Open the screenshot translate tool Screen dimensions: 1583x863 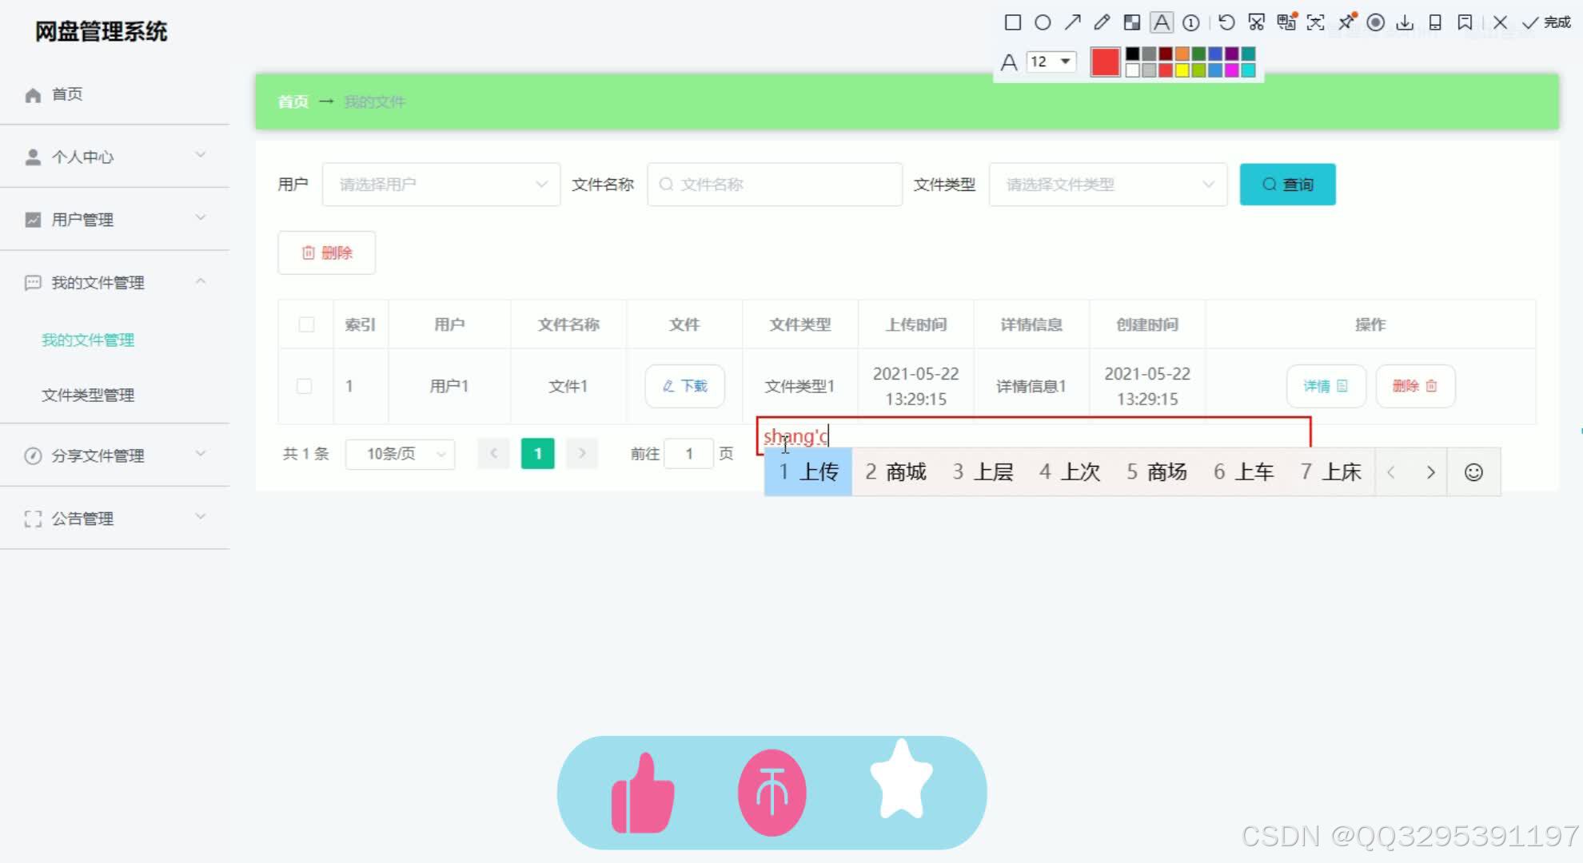[1286, 22]
